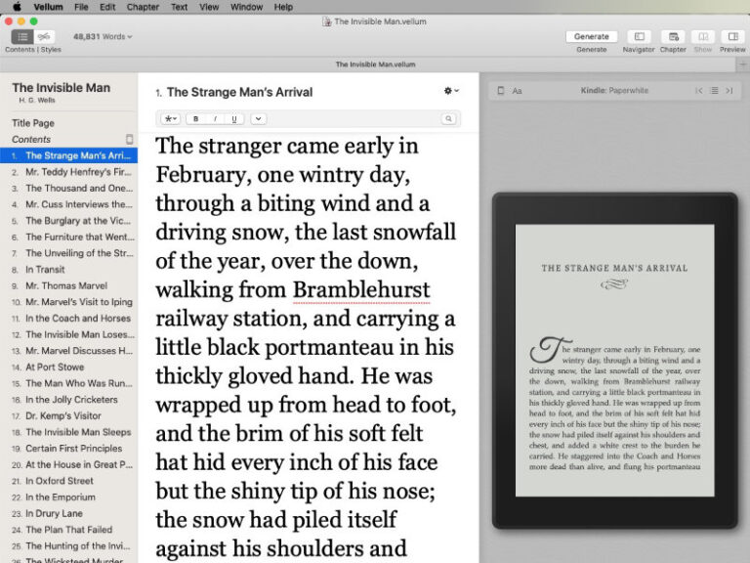Click the search icon in editor toolbar

(448, 118)
